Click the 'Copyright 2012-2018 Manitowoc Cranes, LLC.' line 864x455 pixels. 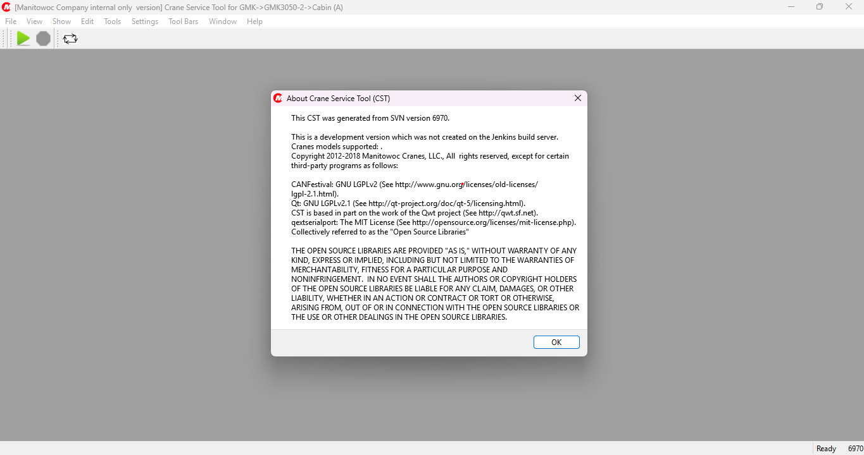tap(430, 156)
